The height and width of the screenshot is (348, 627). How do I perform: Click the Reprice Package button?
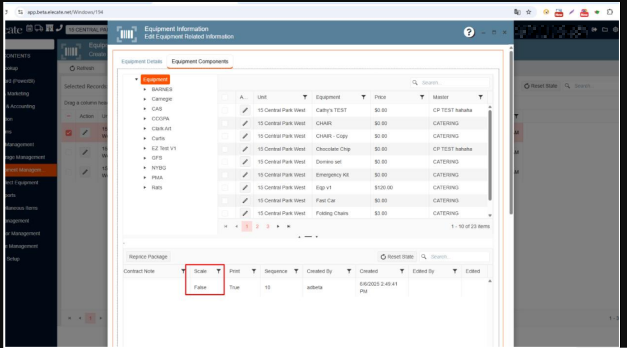click(148, 257)
